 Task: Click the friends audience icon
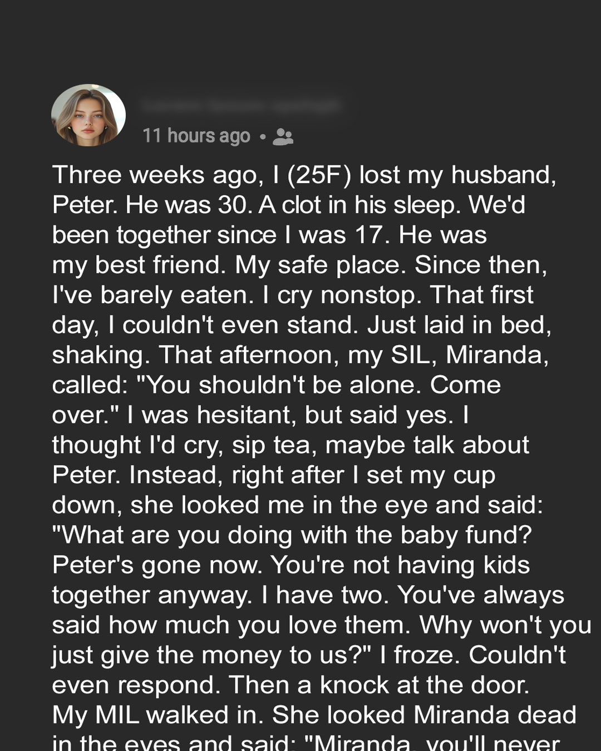pyautogui.click(x=283, y=136)
